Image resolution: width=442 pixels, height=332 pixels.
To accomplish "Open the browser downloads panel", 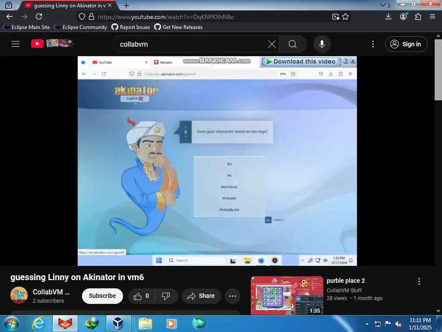I will coord(388,16).
